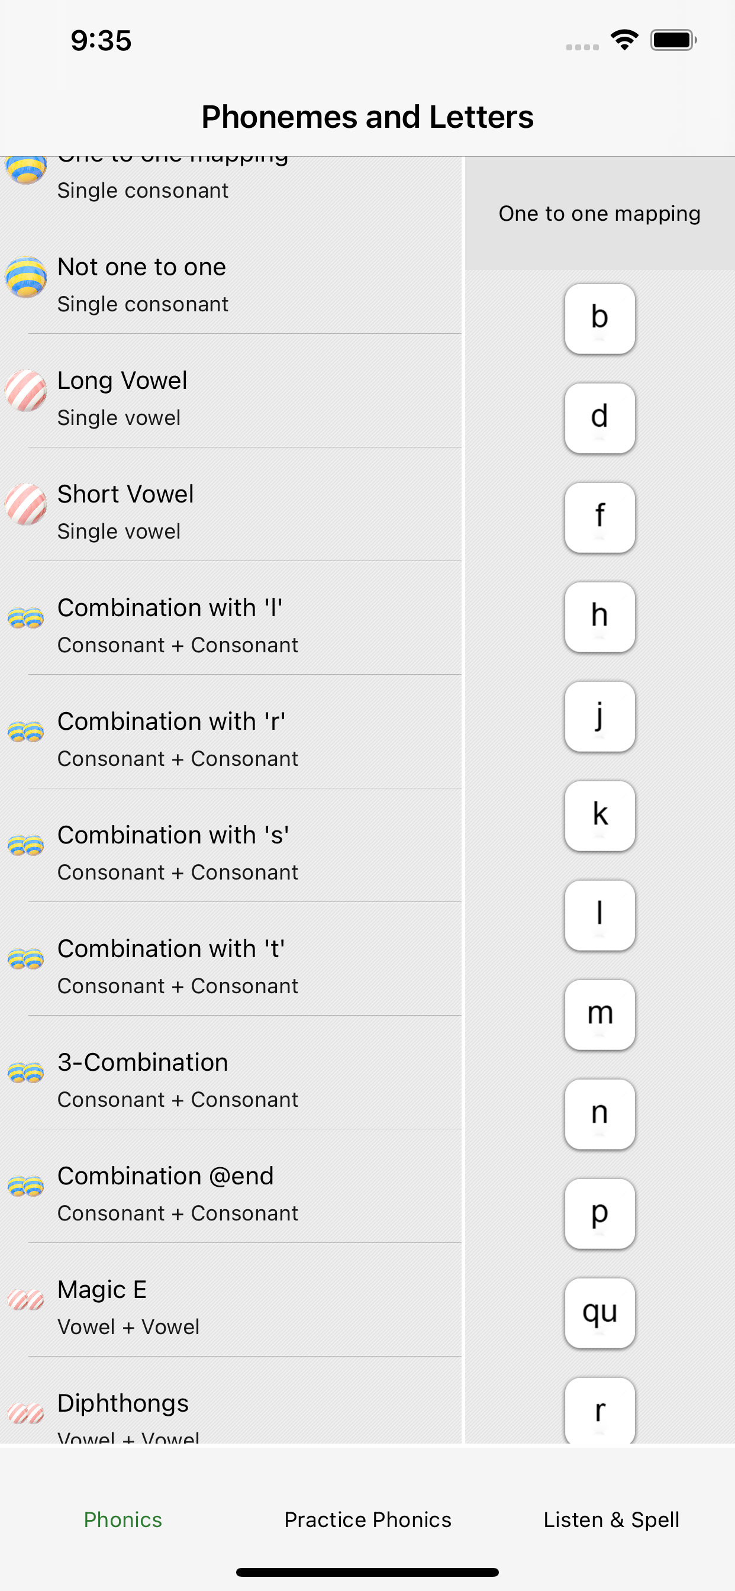Tap the double ball icon beside Combination @end
This screenshot has width=735, height=1591.
pyautogui.click(x=26, y=1187)
